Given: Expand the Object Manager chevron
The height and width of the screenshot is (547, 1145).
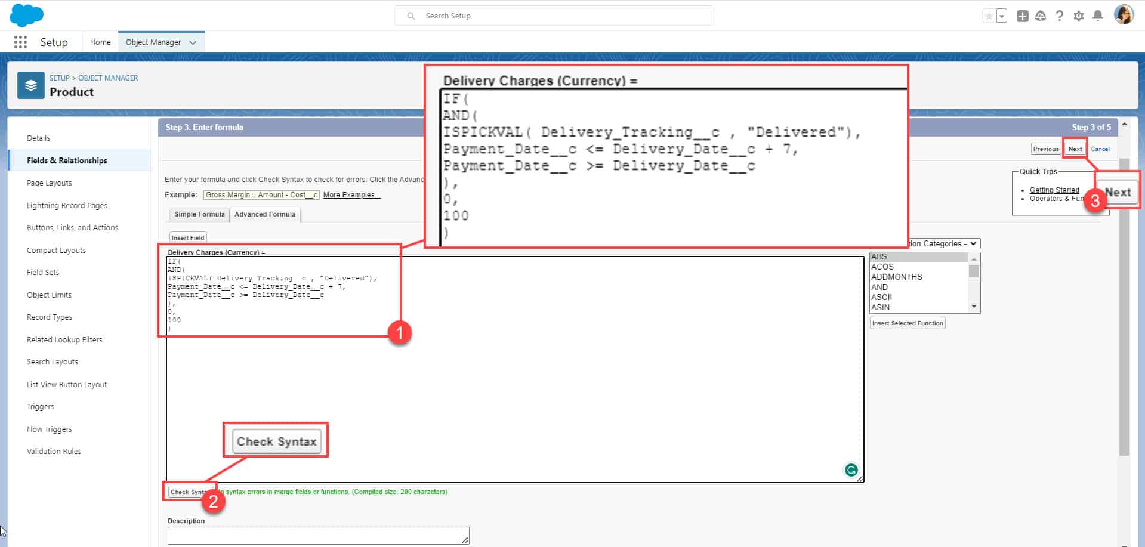Looking at the screenshot, I should click(x=192, y=42).
